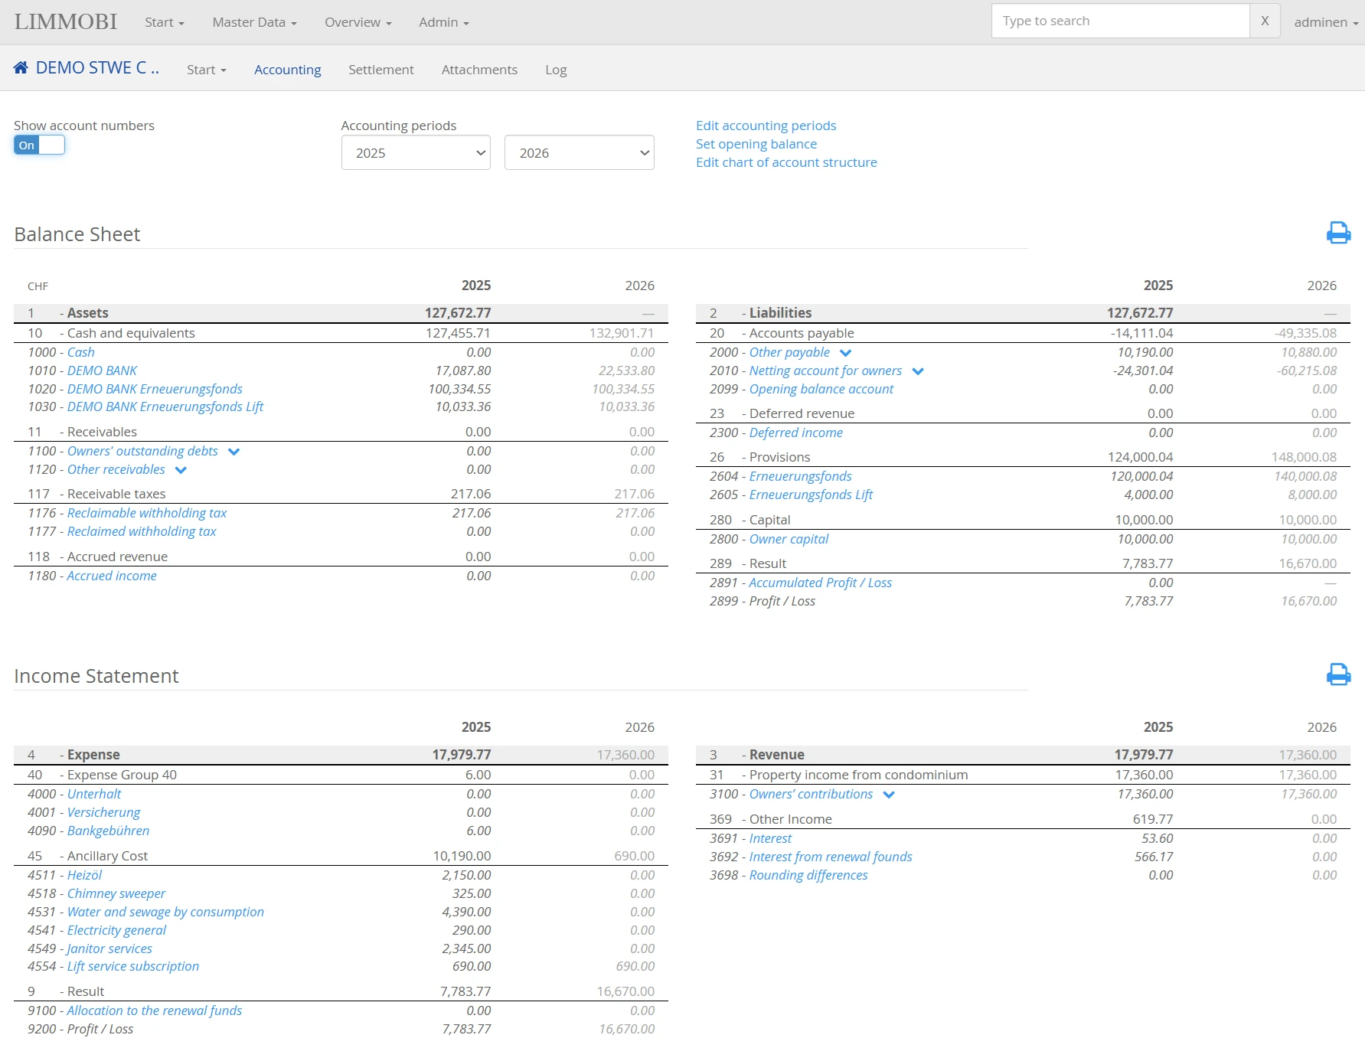Open the top Start menu
This screenshot has width=1365, height=1048.
[165, 22]
